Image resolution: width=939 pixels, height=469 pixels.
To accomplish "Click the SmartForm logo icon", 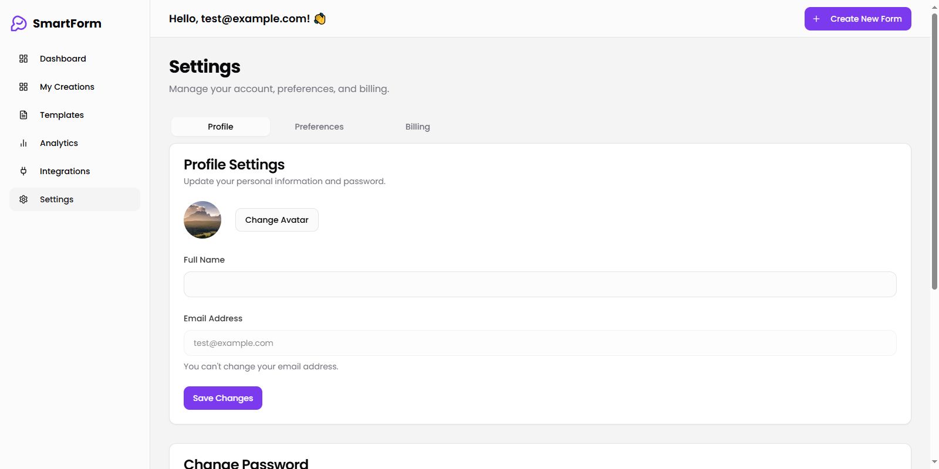I will [19, 23].
